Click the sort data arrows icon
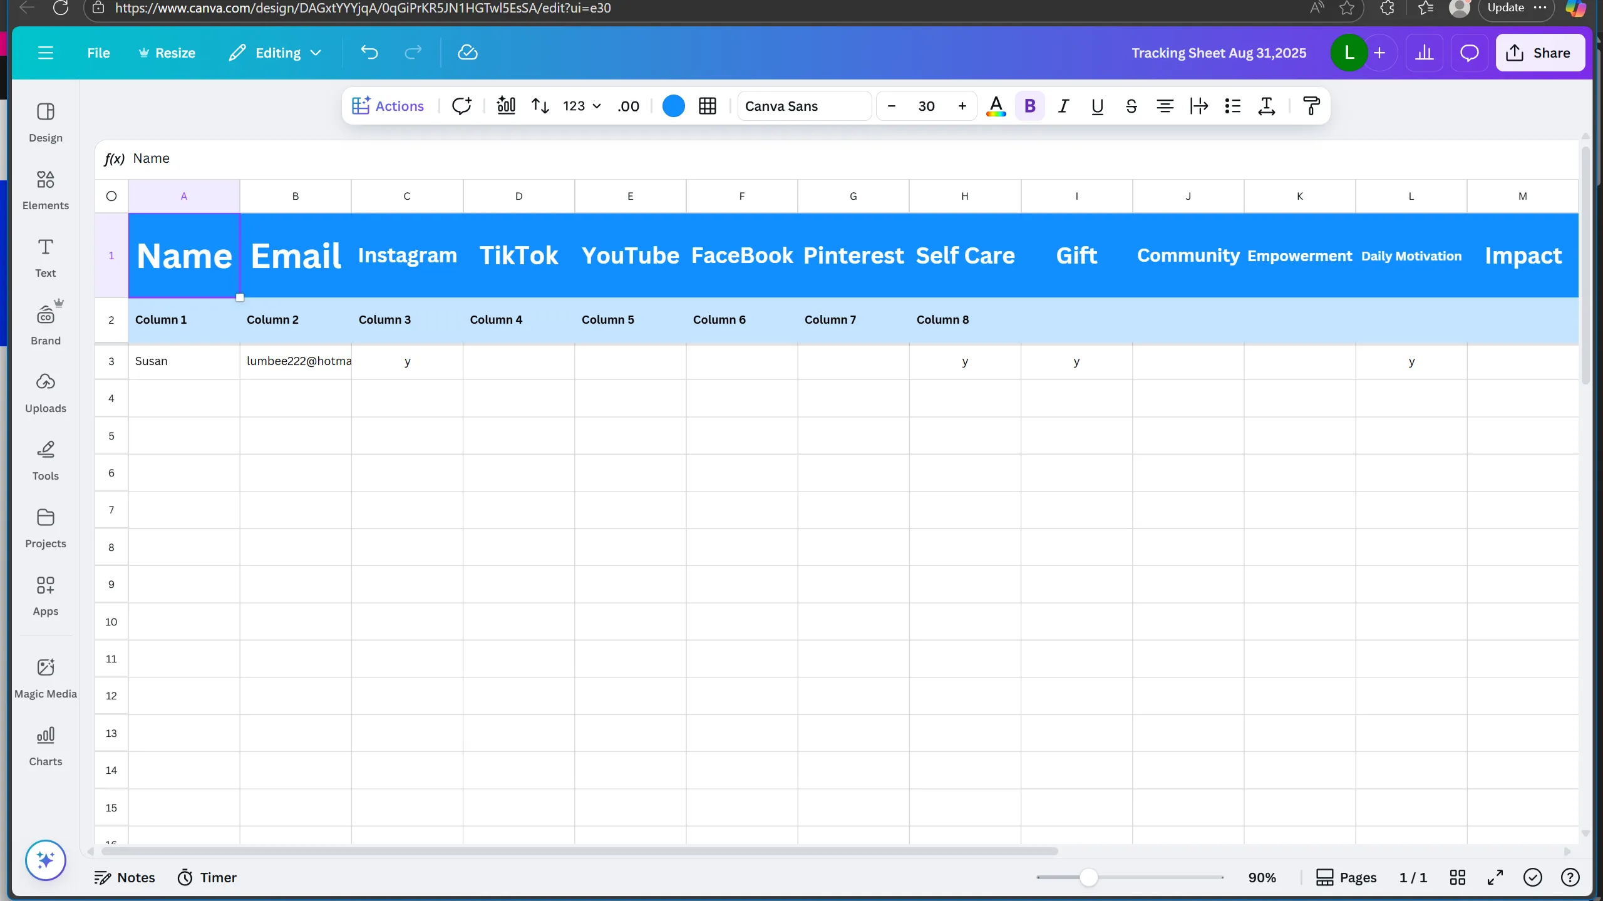1603x901 pixels. [x=540, y=106]
